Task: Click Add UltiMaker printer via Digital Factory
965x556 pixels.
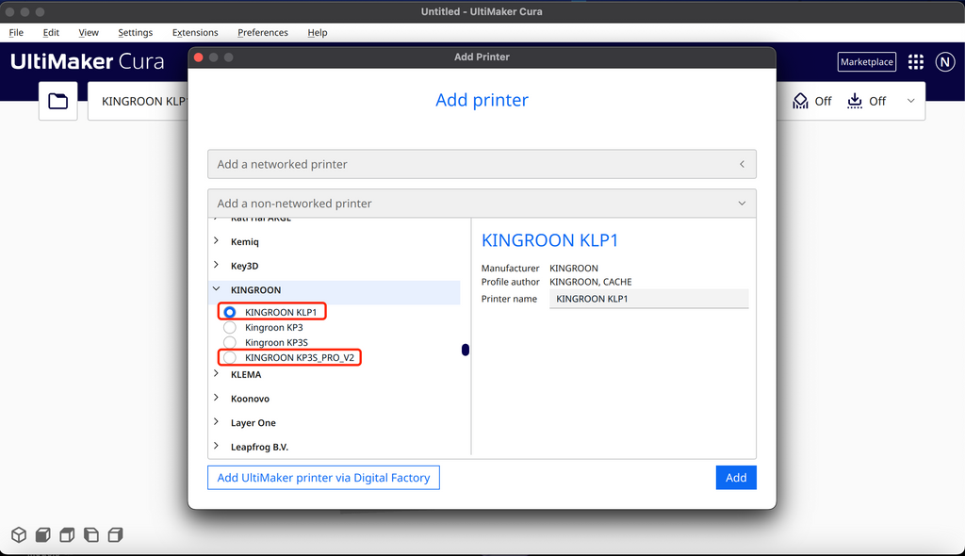Action: point(324,478)
